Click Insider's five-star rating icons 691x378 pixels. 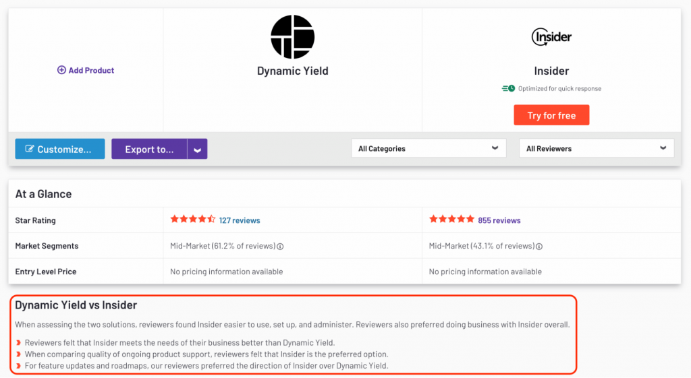click(x=451, y=219)
